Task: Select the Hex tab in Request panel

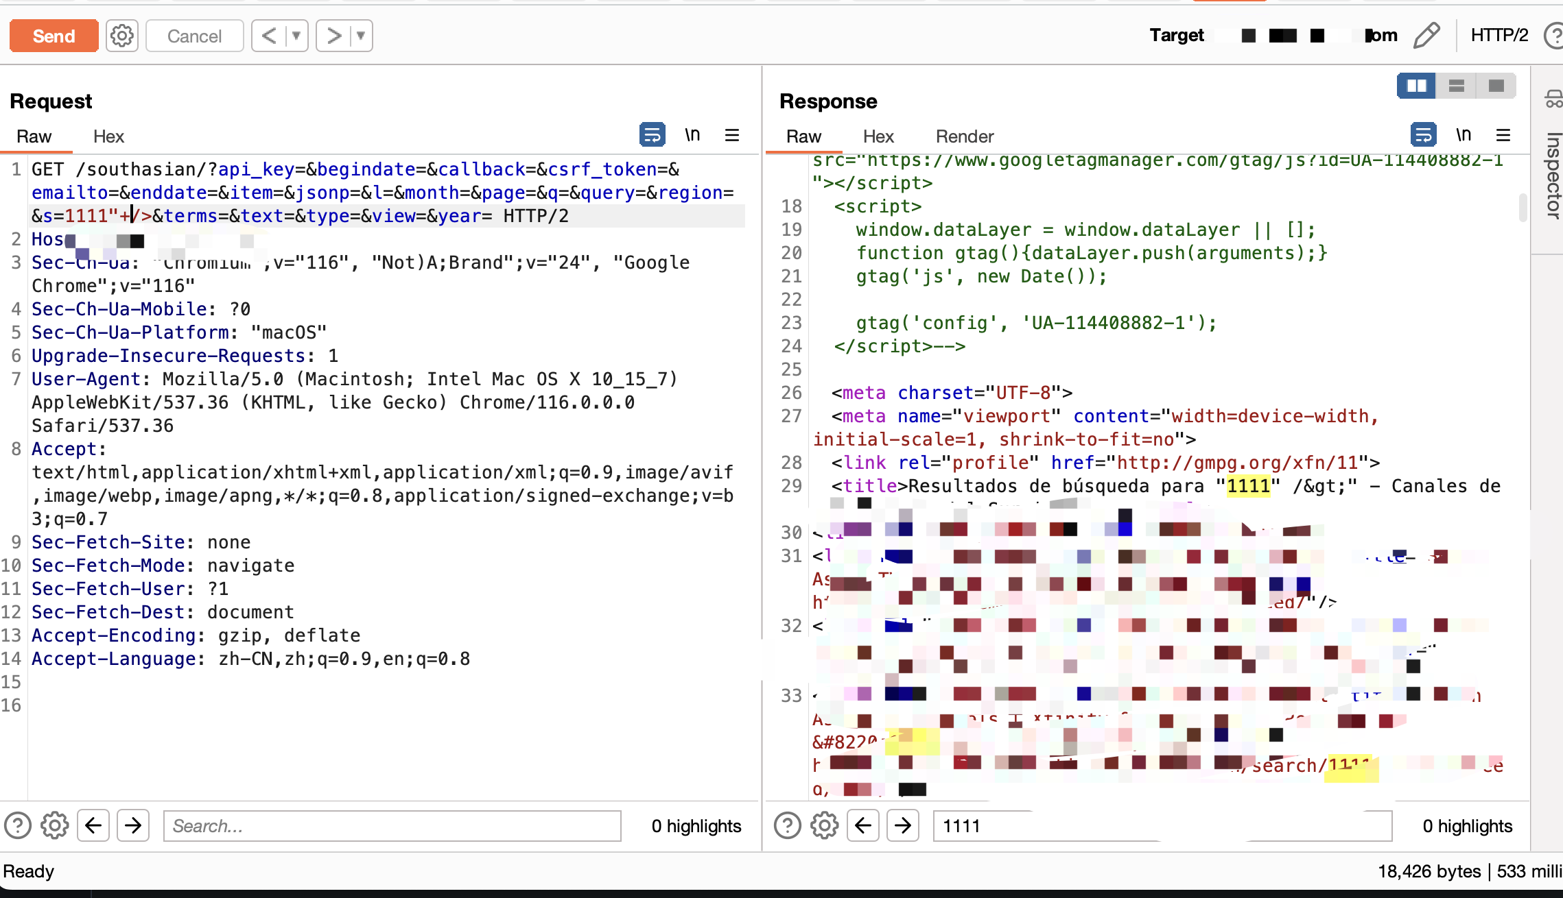Action: 107,136
